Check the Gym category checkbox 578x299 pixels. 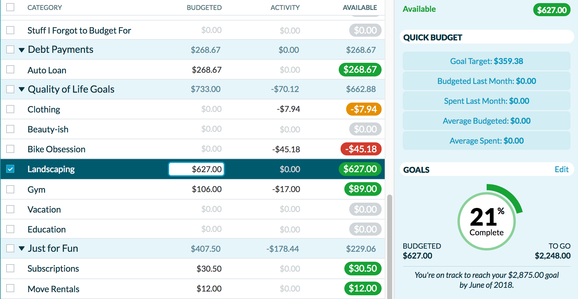coord(10,189)
